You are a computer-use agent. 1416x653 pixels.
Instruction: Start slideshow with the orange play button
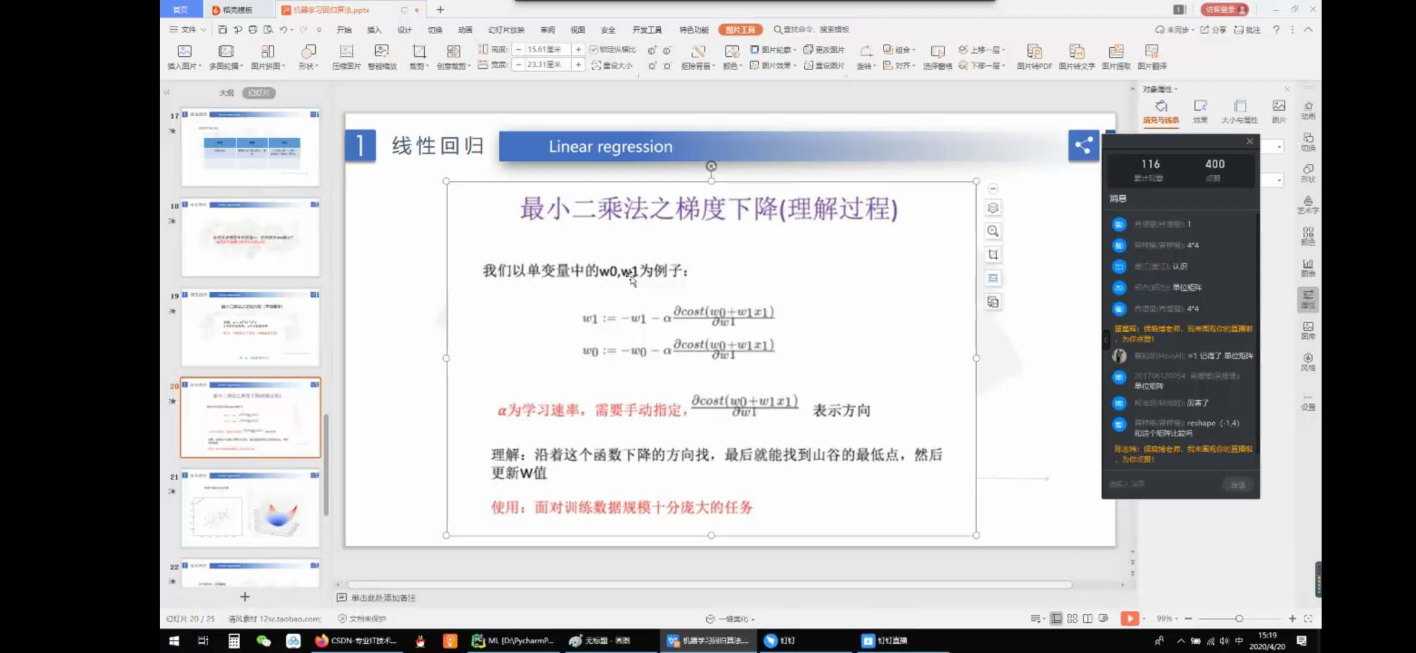1129,619
